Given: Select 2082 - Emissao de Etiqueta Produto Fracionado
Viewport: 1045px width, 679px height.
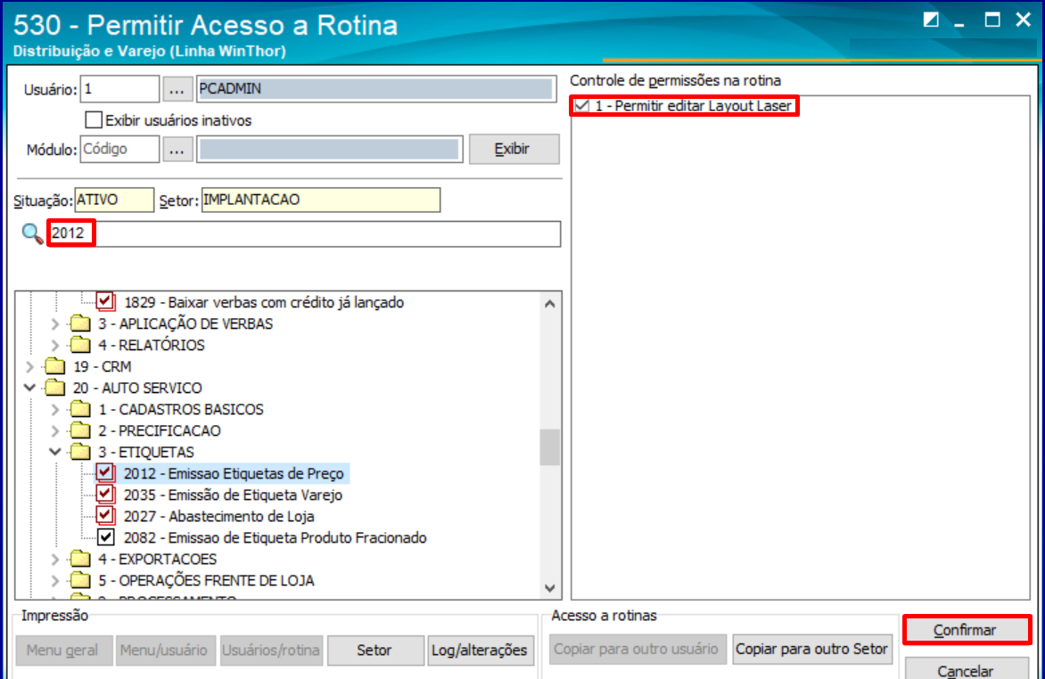Looking at the screenshot, I should coord(275,537).
